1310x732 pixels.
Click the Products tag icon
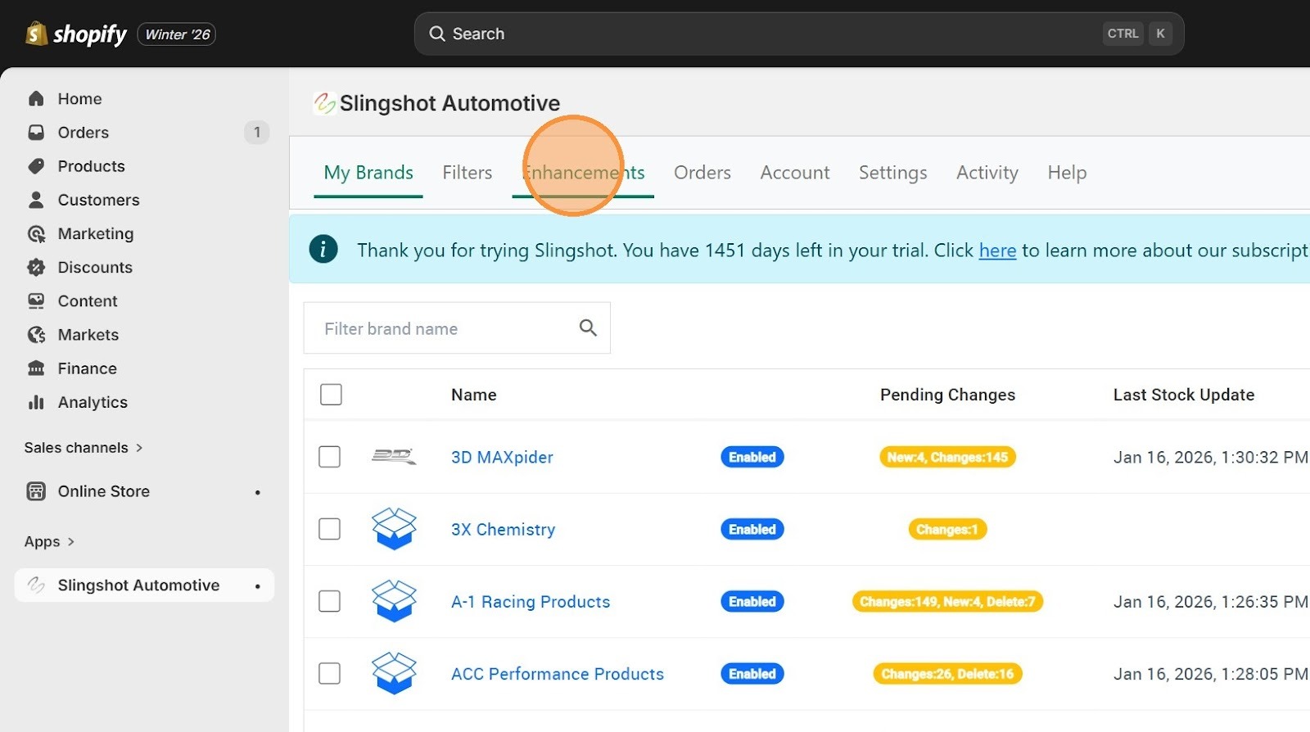coord(36,166)
